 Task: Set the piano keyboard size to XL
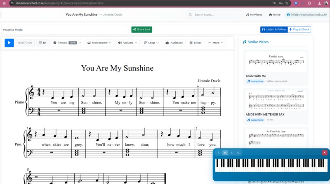pos(238,152)
